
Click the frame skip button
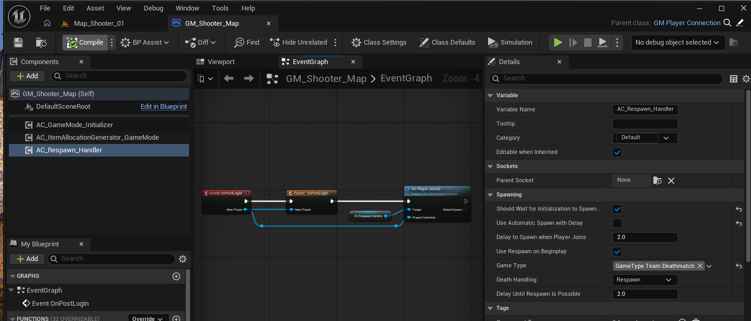[x=573, y=43]
